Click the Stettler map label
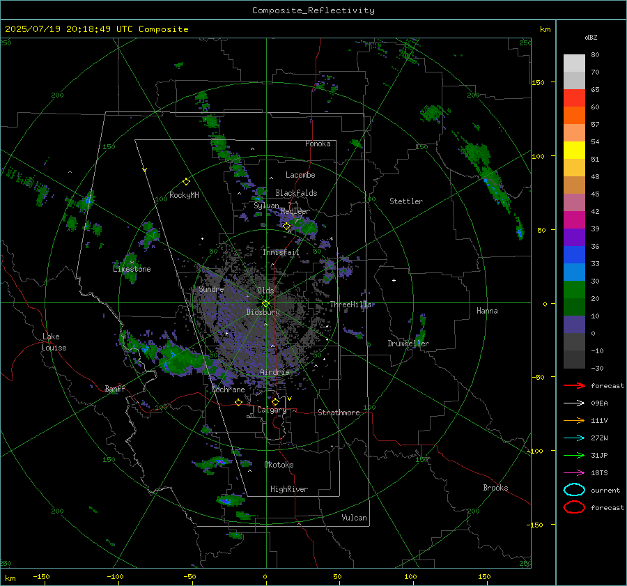Screen dimensions: 627x586 (406, 201)
